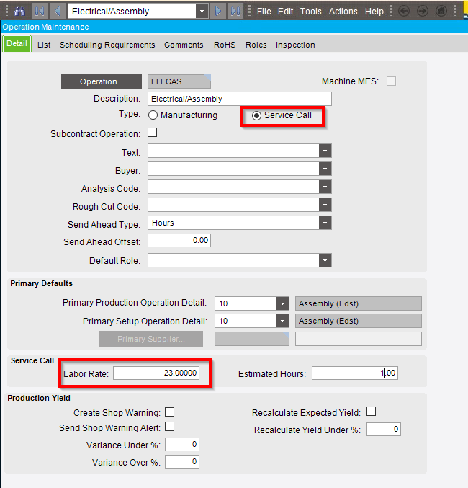Expand the Rough Cut Code dropdown

point(325,205)
